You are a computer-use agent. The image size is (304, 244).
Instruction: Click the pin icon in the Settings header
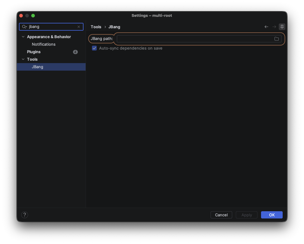[282, 27]
